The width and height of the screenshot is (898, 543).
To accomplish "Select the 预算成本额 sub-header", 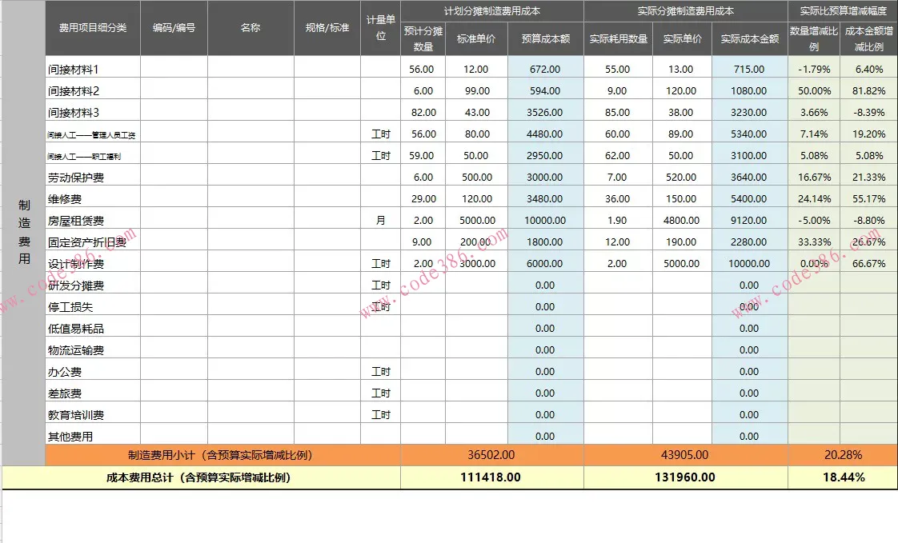I will (546, 39).
